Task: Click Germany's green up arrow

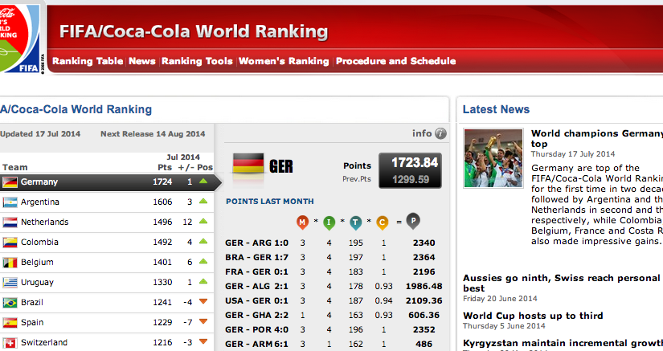Action: click(203, 182)
